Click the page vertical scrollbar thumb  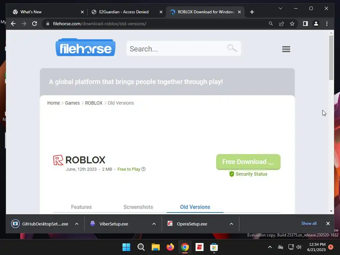point(331,58)
